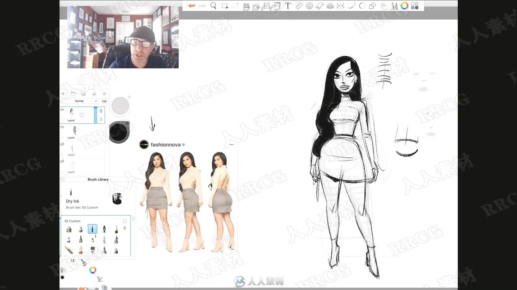Screen dimensions: 517x290
Task: Open the Perspective grid tool
Action: 330,6
